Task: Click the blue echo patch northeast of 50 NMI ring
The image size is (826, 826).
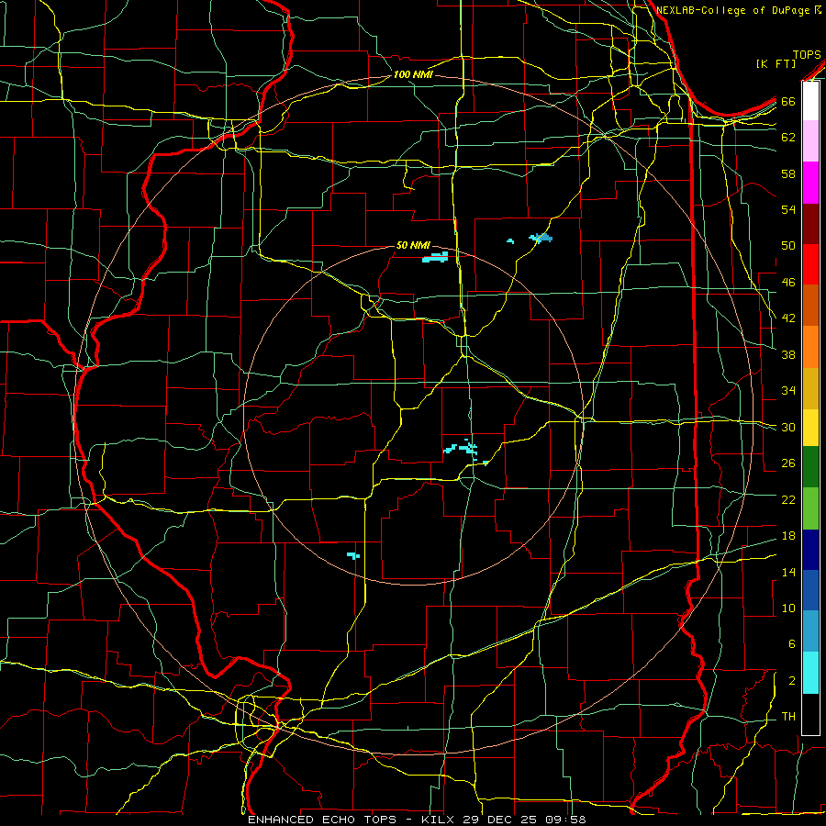Action: click(x=541, y=238)
